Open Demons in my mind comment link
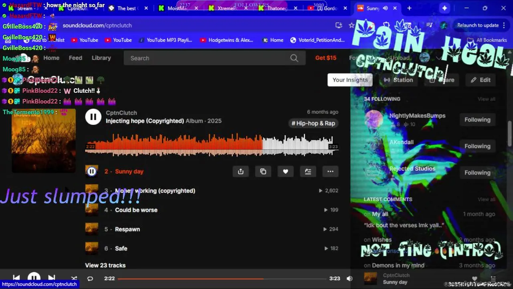 (x=398, y=265)
